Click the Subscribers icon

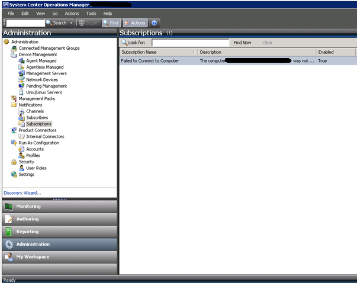pyautogui.click(x=21, y=117)
